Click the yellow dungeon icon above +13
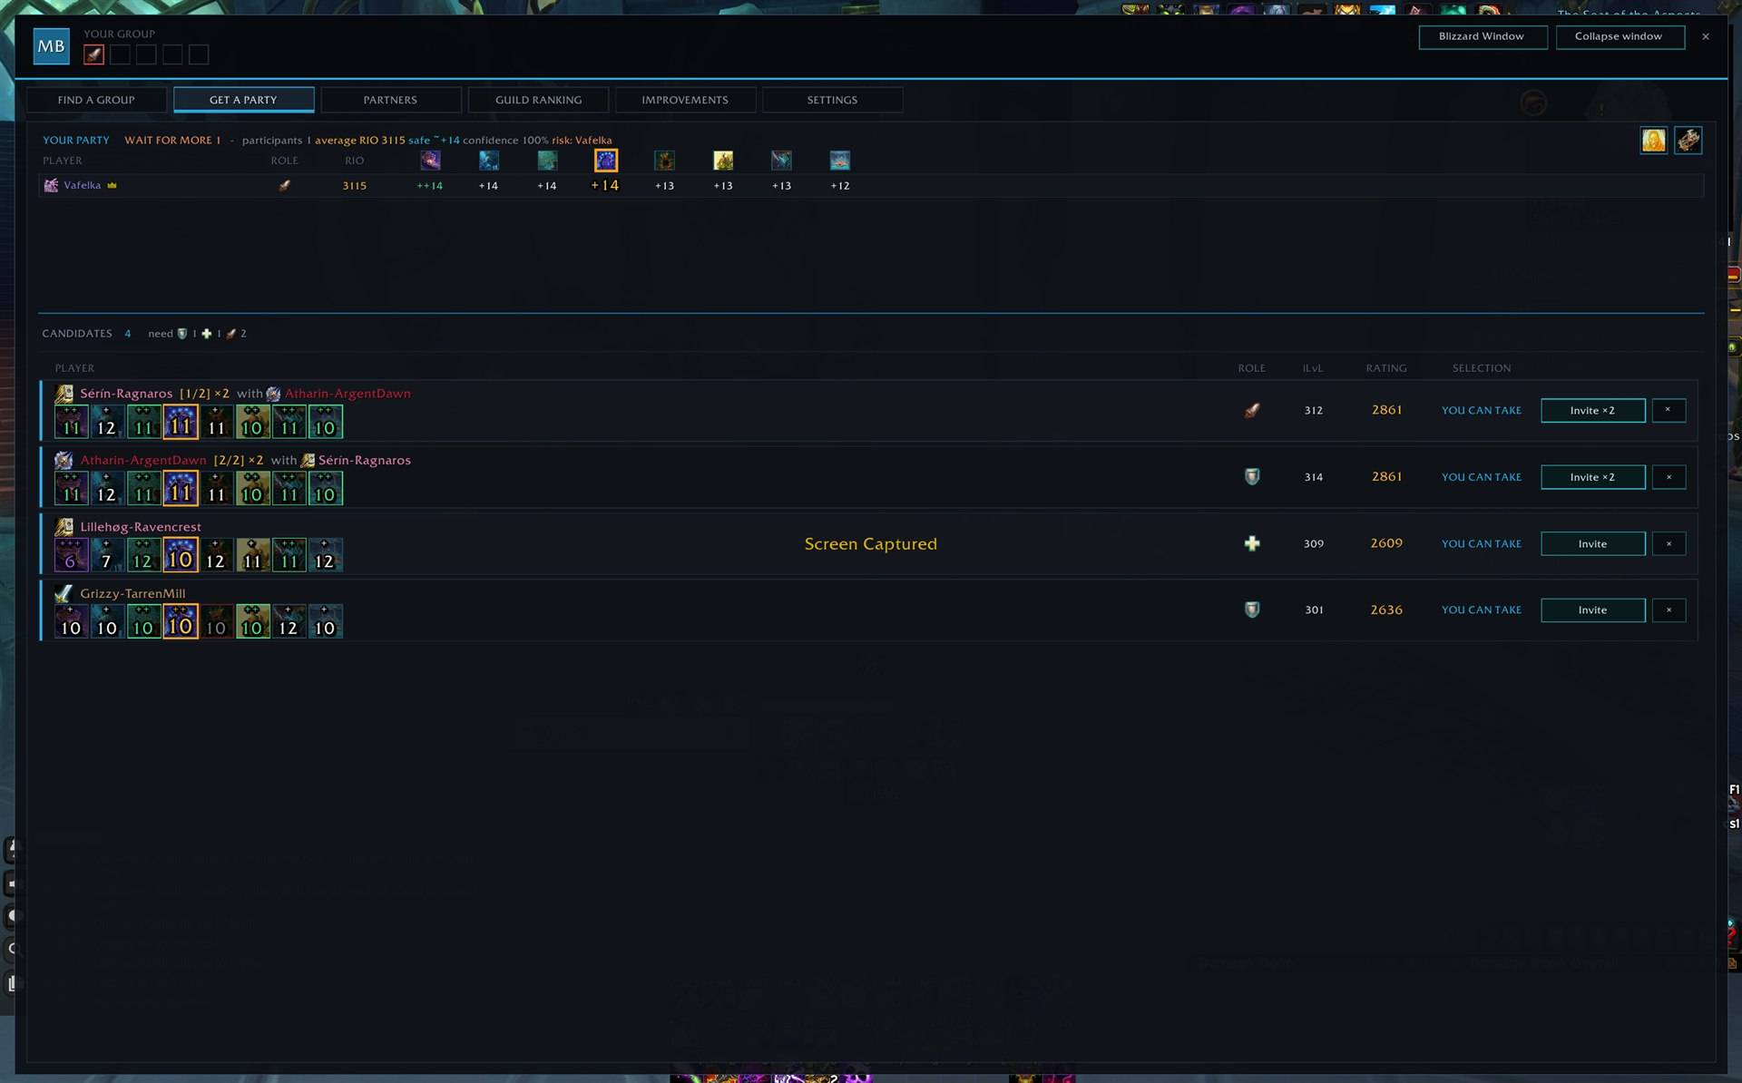This screenshot has height=1083, width=1742. (723, 161)
